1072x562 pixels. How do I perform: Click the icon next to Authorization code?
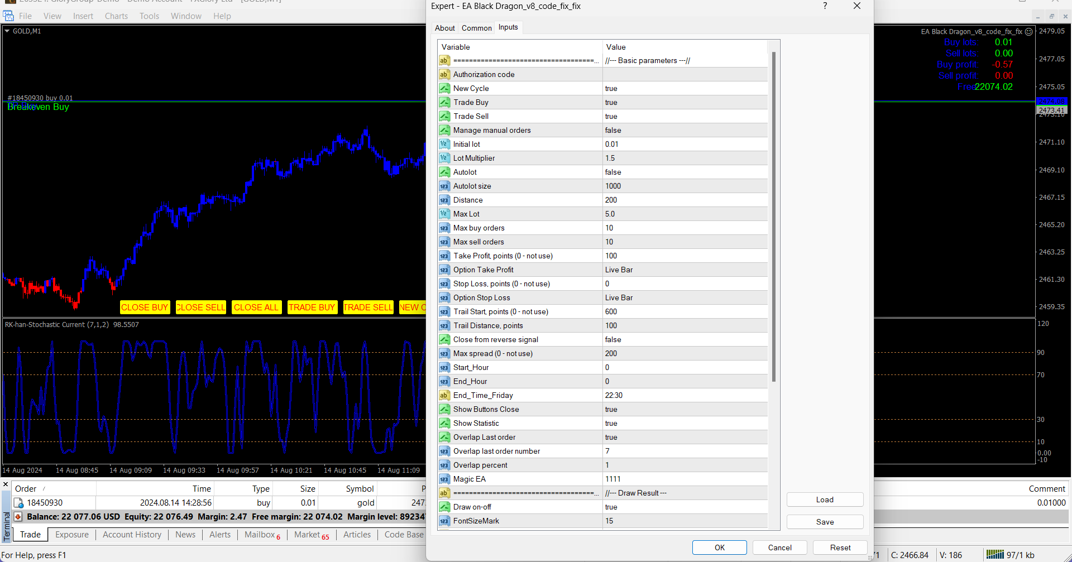[444, 74]
